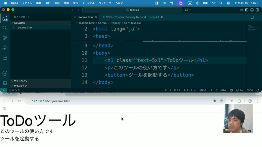The width and height of the screenshot is (262, 147).
Task: Open the Search view in activity bar
Action: click(5, 28)
